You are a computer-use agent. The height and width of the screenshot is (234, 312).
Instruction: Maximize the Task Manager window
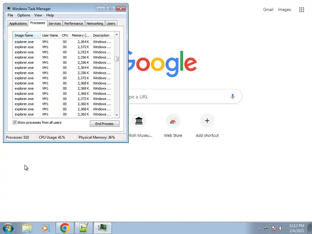(x=111, y=9)
